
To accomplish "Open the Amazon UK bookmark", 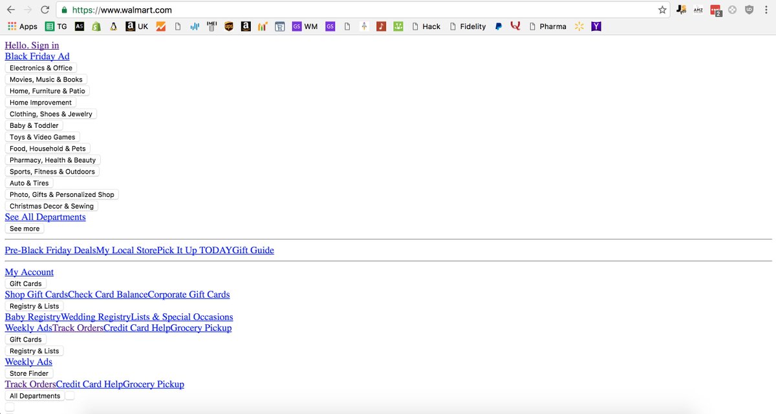I will point(137,26).
